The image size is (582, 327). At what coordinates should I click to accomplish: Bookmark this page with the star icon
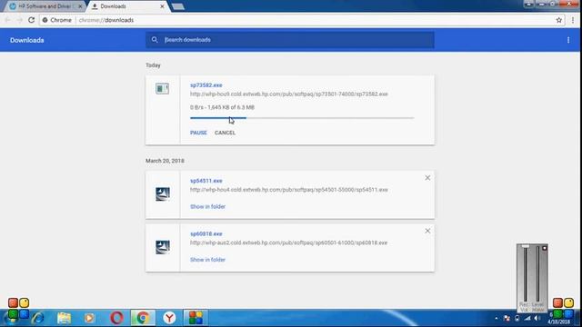559,20
